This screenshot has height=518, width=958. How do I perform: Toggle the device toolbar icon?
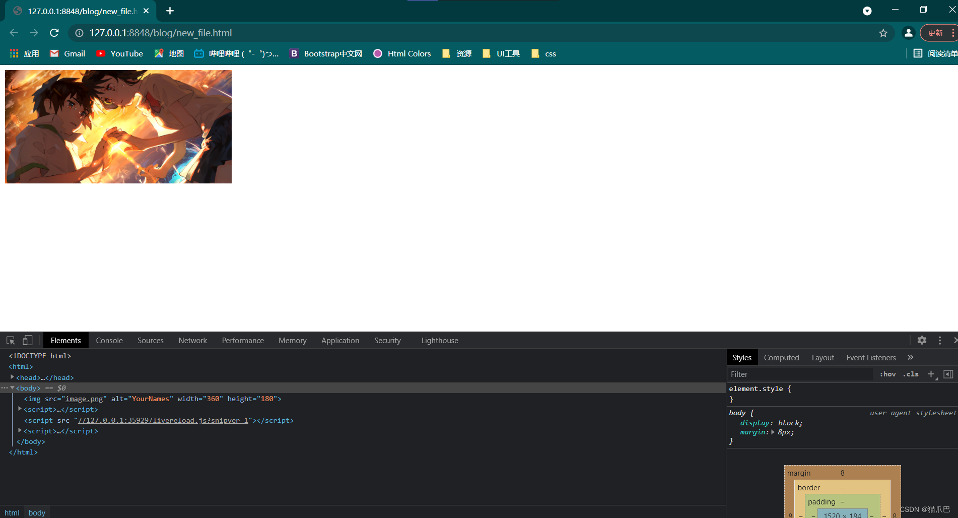(28, 340)
